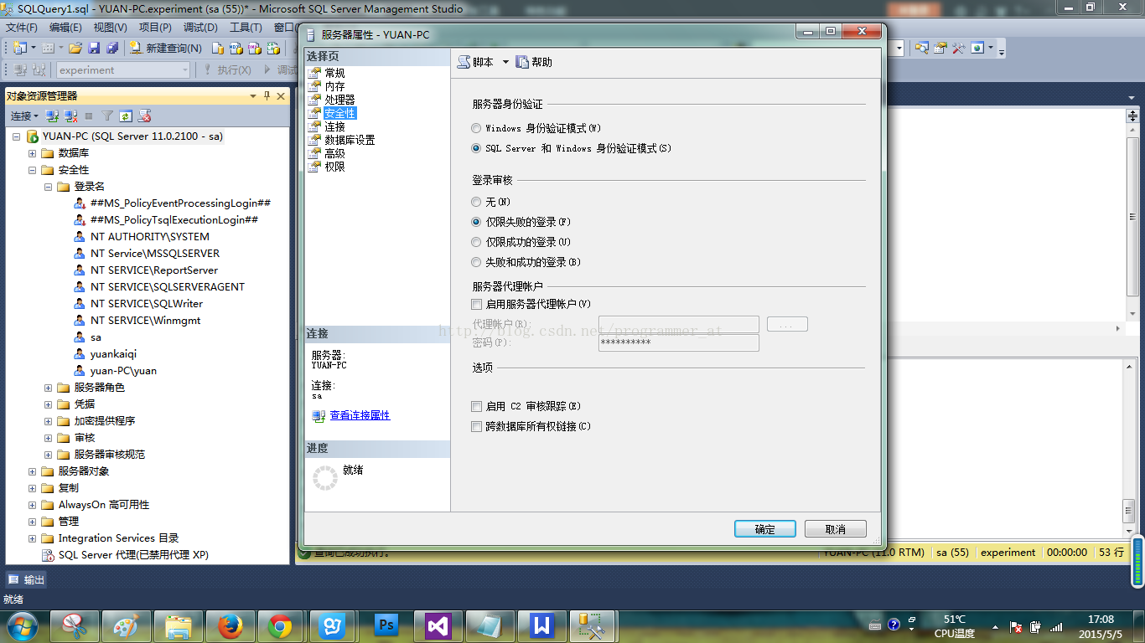Select 仅限失败的登录 auditing option

tap(477, 222)
